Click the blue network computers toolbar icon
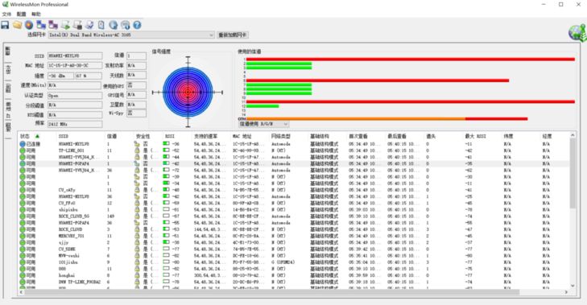 click(41, 25)
